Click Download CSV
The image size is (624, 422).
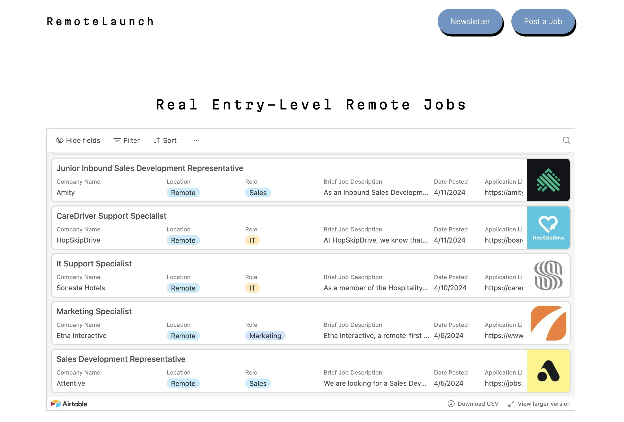(473, 403)
